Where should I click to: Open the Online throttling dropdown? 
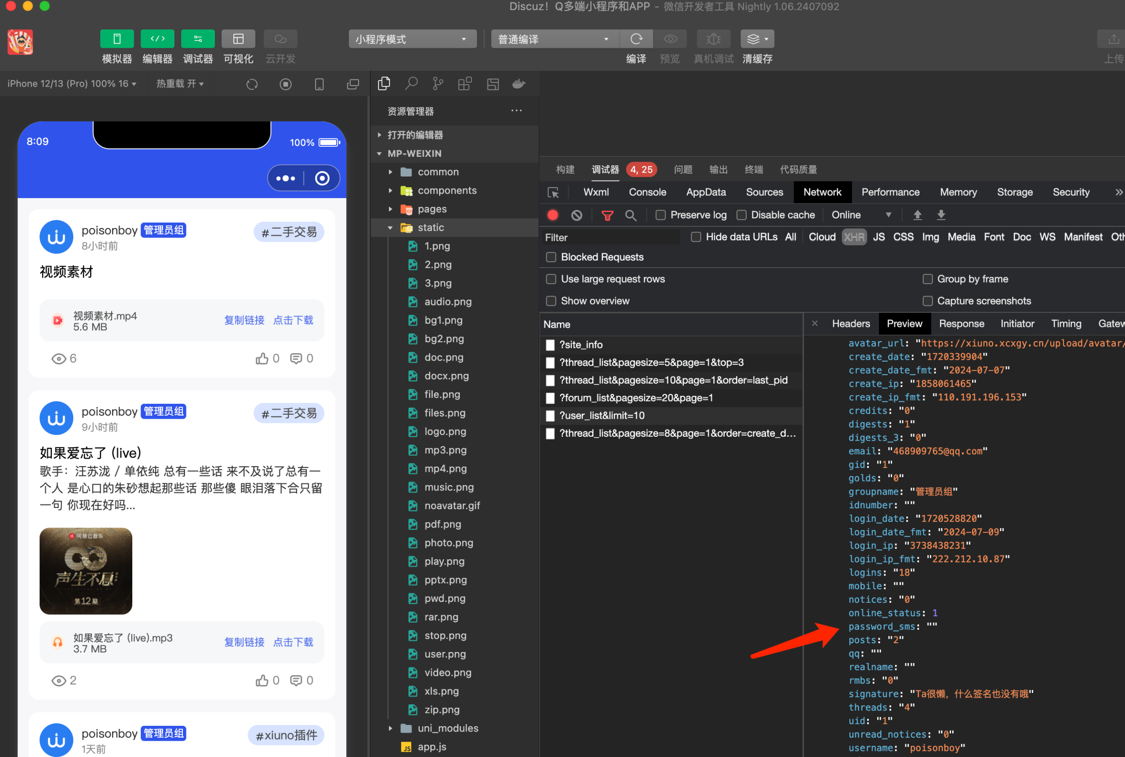pos(861,215)
